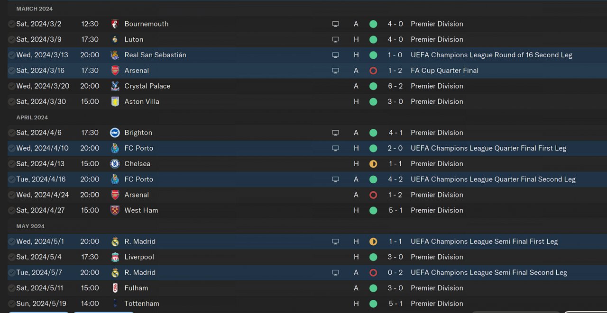Click the red loss indicator for FA Cup match
607x313 pixels.
coord(373,71)
